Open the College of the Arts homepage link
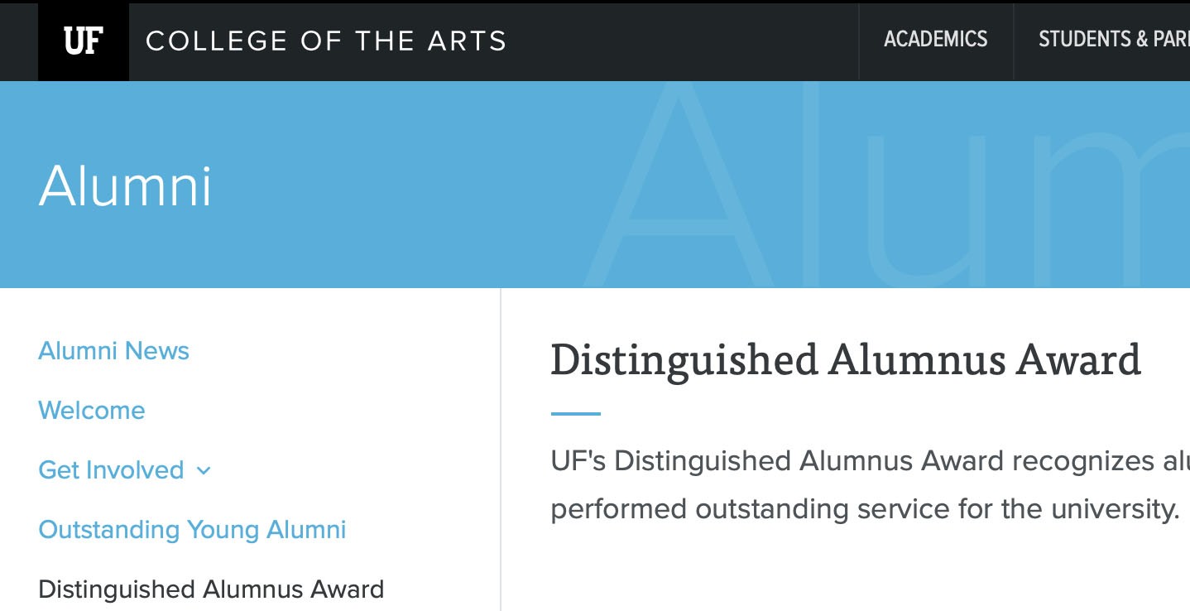This screenshot has width=1190, height=611. (x=325, y=41)
